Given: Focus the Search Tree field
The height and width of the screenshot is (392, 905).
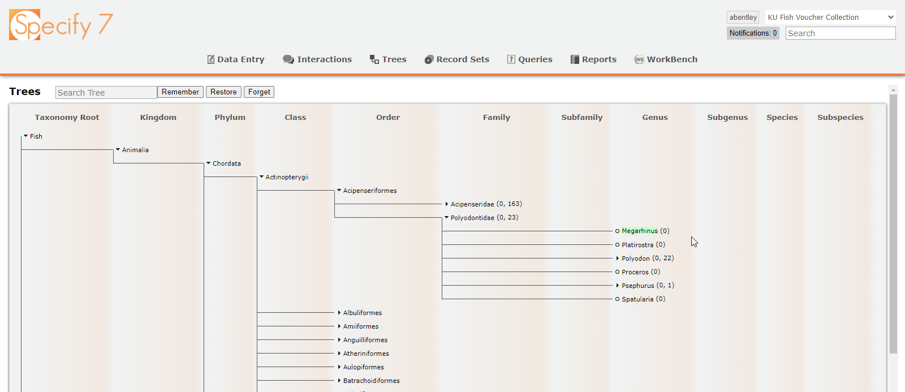Looking at the screenshot, I should (x=106, y=93).
